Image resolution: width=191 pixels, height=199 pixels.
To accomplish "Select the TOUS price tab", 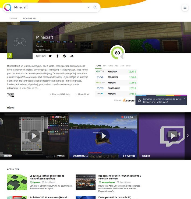I will (98, 66).
